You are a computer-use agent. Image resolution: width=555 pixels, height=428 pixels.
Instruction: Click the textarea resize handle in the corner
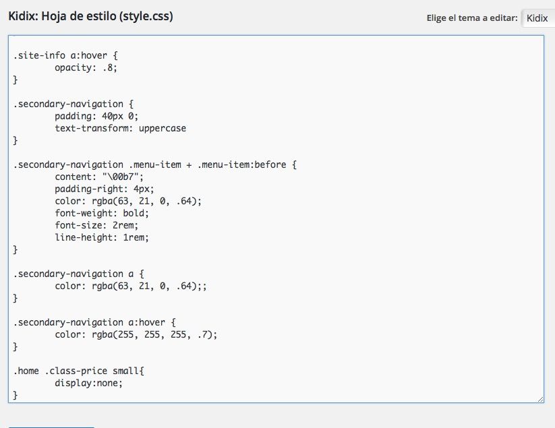540,399
